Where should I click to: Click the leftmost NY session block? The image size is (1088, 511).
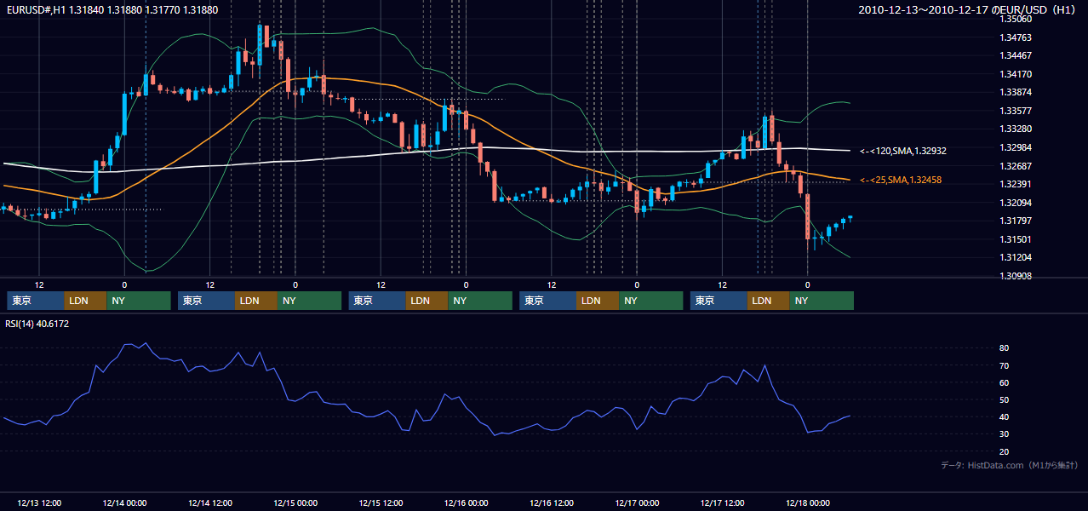(139, 301)
